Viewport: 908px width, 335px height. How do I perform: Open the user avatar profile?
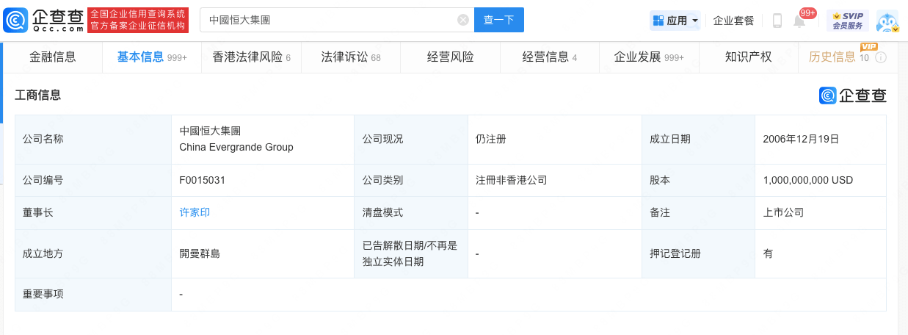(887, 21)
